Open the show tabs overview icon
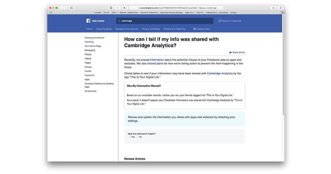 pyautogui.click(x=280, y=8)
